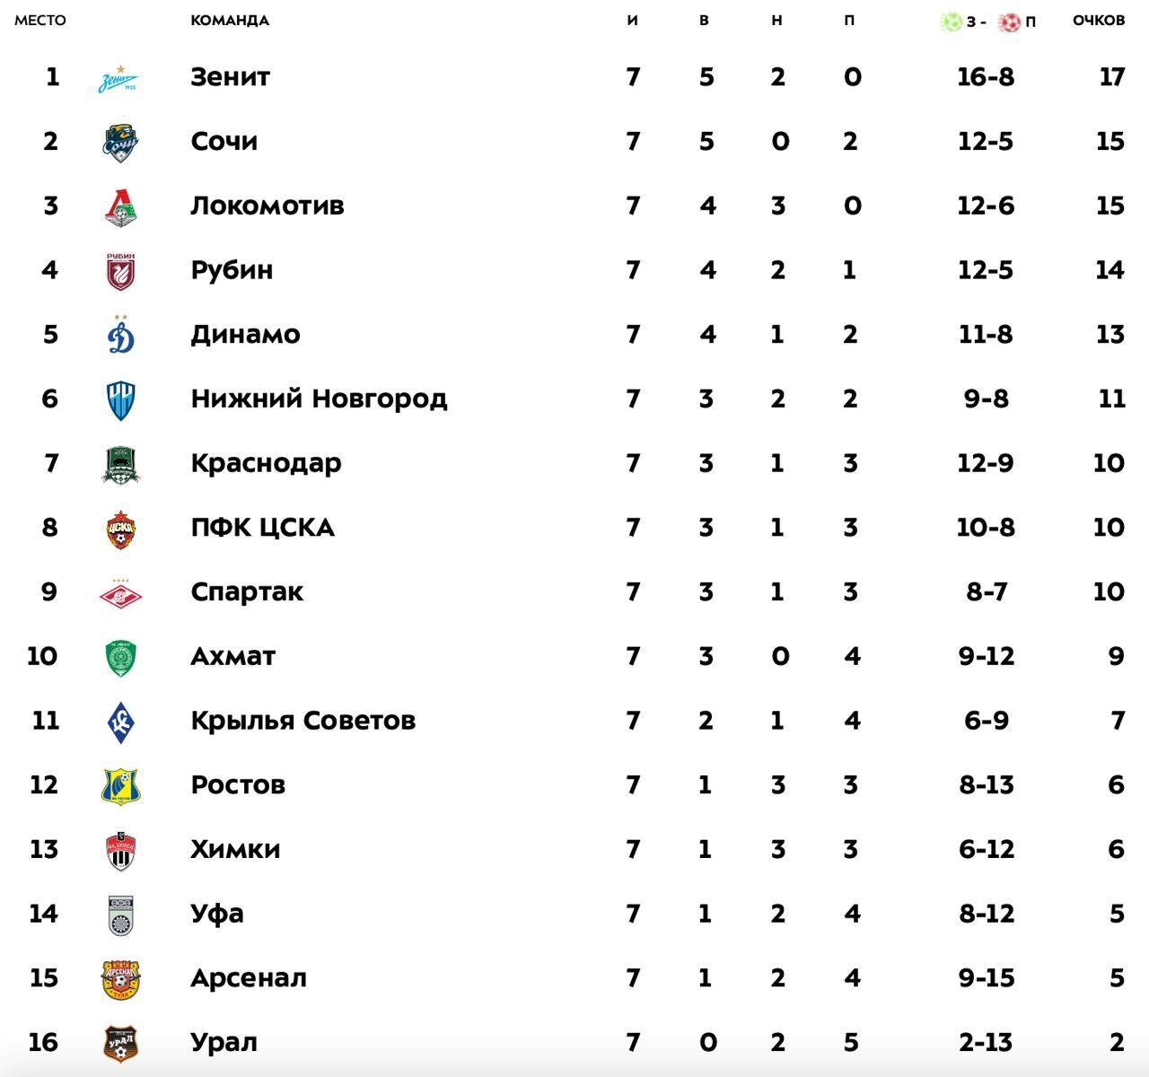This screenshot has height=1077, width=1149.
Task: Click the Arsenal club crest
Action: 120,979
